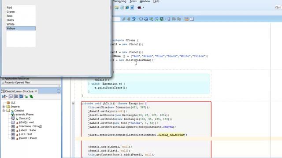Select Green in the running app's list
This screenshot has width=282, height=158.
click(21, 12)
